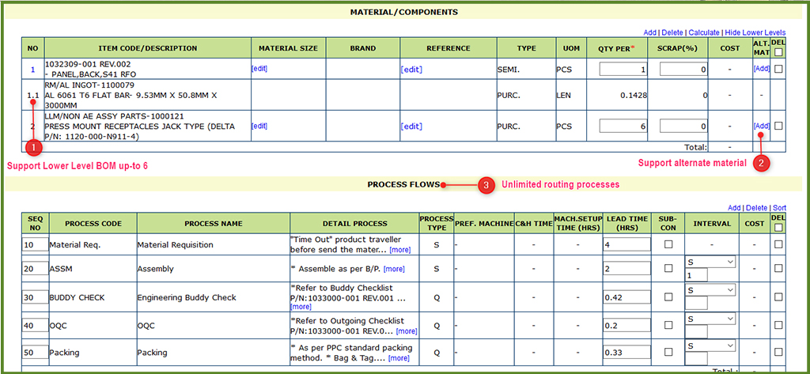Screen dimensions: 810x374
Task: Focus sequence number field 30
Action: pyautogui.click(x=35, y=297)
